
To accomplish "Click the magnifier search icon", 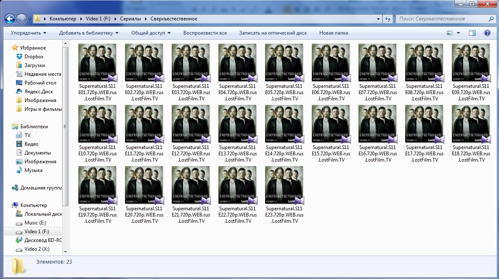I will click(x=491, y=19).
